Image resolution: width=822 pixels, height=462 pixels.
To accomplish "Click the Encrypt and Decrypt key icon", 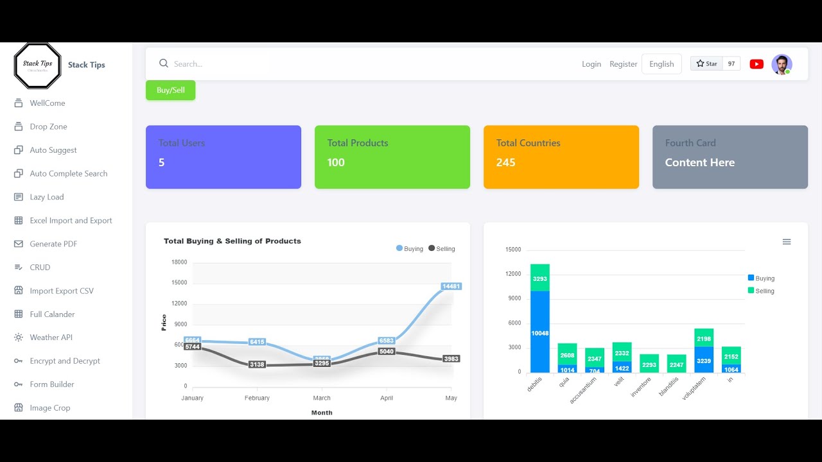I will (18, 361).
